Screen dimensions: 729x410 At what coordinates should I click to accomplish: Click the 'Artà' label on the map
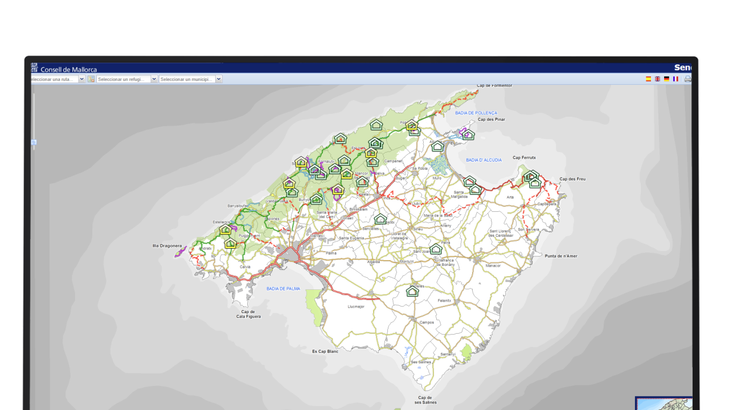tap(510, 197)
